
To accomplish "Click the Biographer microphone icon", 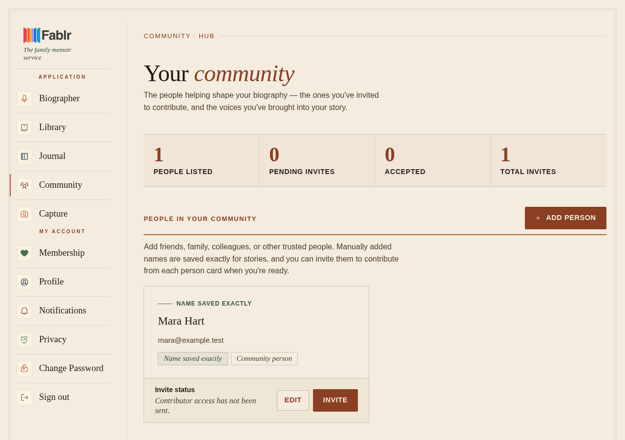I will point(24,99).
